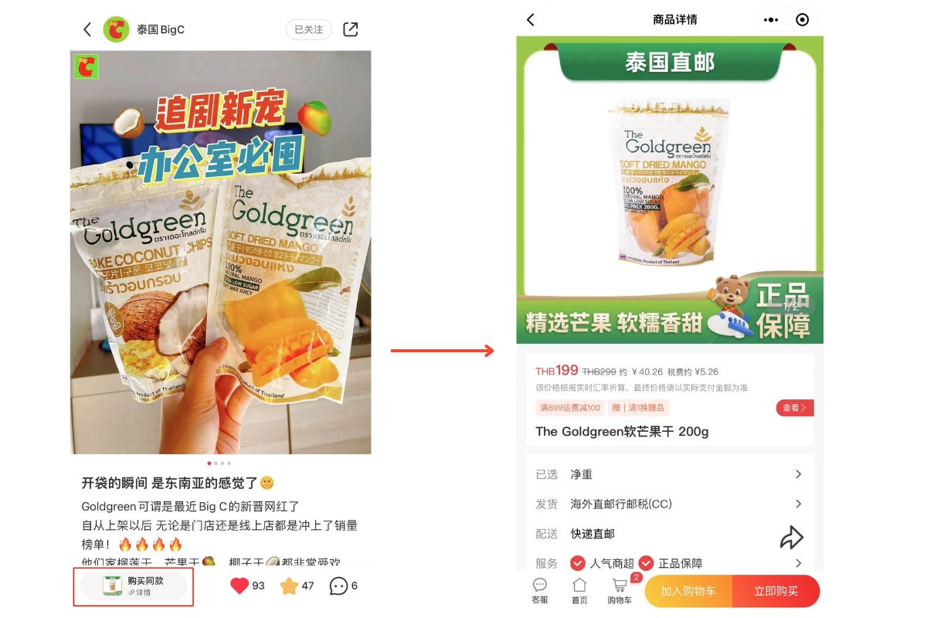Screen dimensions: 927x618
Task: Like the post with the heart icon
Action: [239, 586]
